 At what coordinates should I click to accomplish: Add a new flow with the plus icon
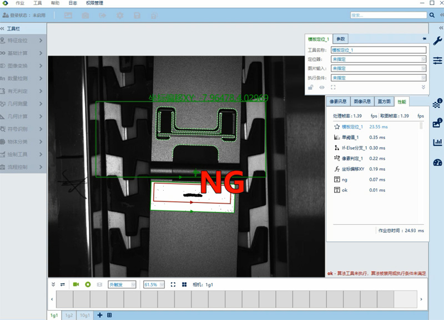(x=100, y=315)
